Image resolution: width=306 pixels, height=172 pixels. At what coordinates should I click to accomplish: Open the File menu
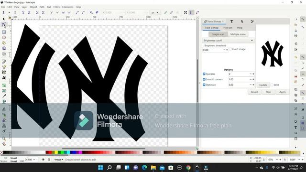click(3, 7)
